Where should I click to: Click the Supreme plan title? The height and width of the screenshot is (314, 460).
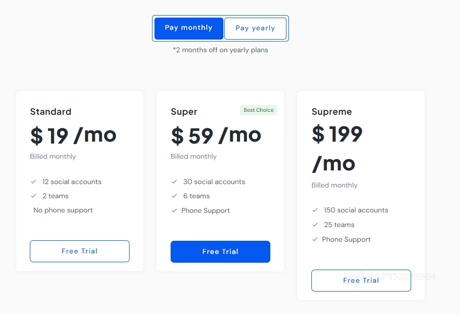[332, 112]
